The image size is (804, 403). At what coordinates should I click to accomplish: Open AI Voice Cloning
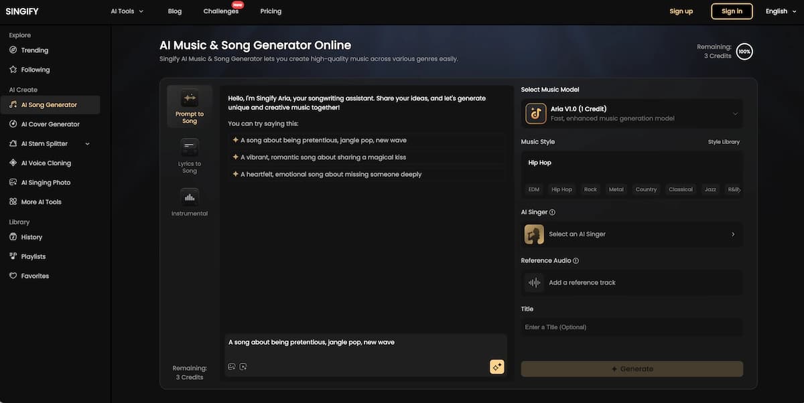[40, 163]
